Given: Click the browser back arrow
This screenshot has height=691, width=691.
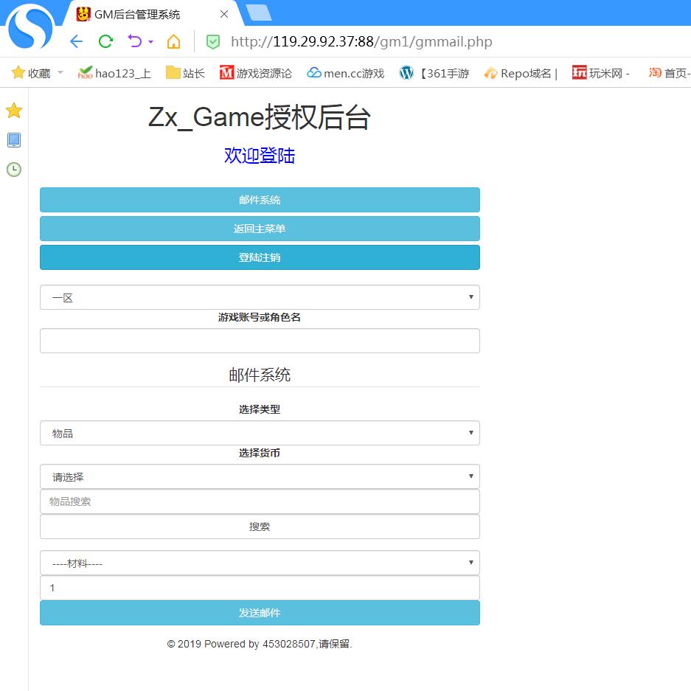Looking at the screenshot, I should tap(76, 41).
